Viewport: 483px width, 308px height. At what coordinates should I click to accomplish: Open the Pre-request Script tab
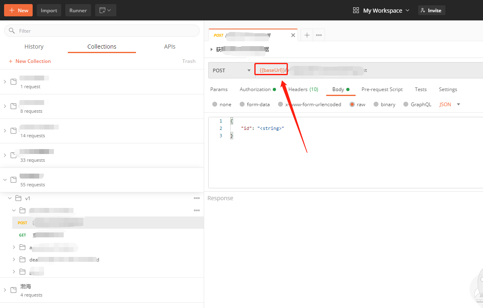[382, 89]
